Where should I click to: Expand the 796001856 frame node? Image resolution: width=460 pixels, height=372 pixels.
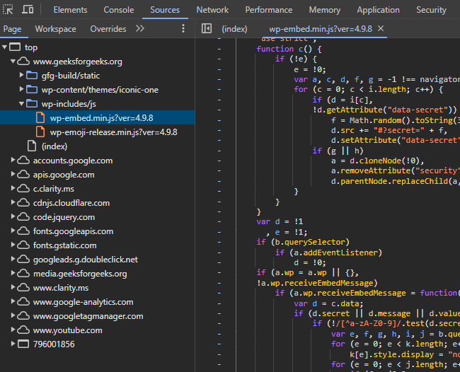click(x=13, y=344)
